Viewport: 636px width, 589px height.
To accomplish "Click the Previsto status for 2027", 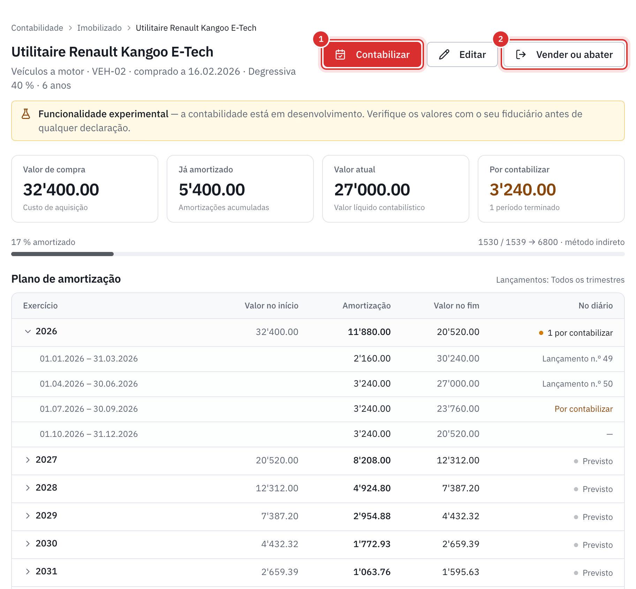I will pyautogui.click(x=593, y=461).
